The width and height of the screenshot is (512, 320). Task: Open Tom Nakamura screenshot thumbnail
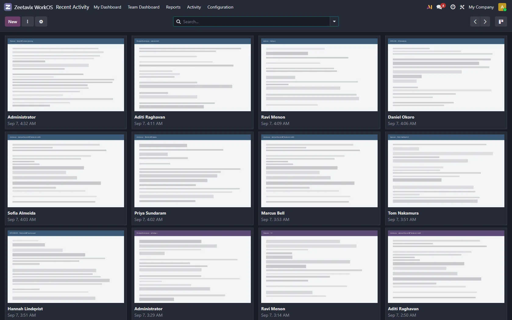[x=446, y=171]
